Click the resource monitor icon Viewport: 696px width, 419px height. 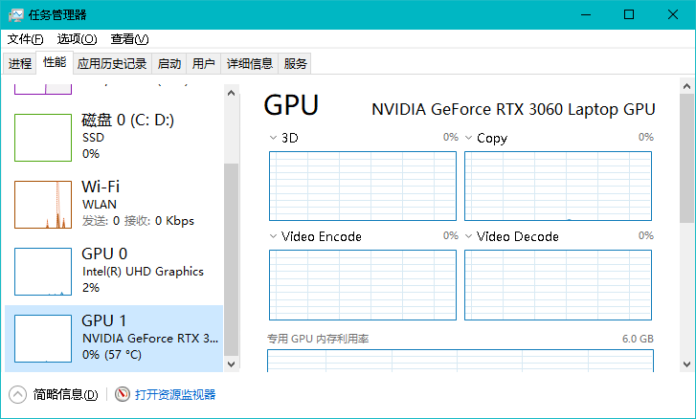coord(122,394)
